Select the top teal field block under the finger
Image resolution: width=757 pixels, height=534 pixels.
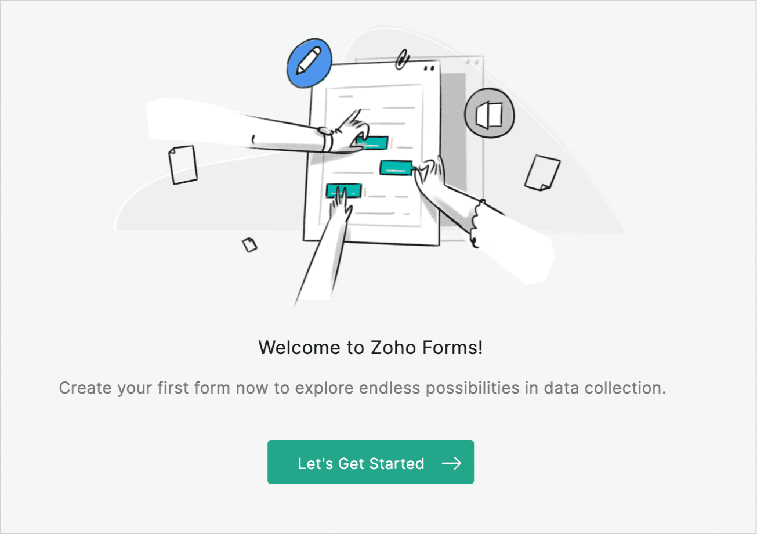click(372, 141)
